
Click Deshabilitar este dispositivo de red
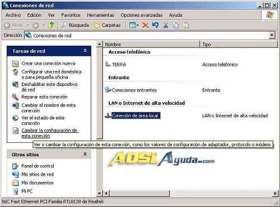click(49, 87)
